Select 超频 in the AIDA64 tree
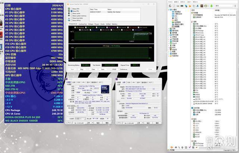Viewport: 239px width, 153px height. (176, 20)
